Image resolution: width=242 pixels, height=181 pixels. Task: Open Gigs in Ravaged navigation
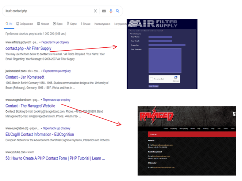coord(199,129)
